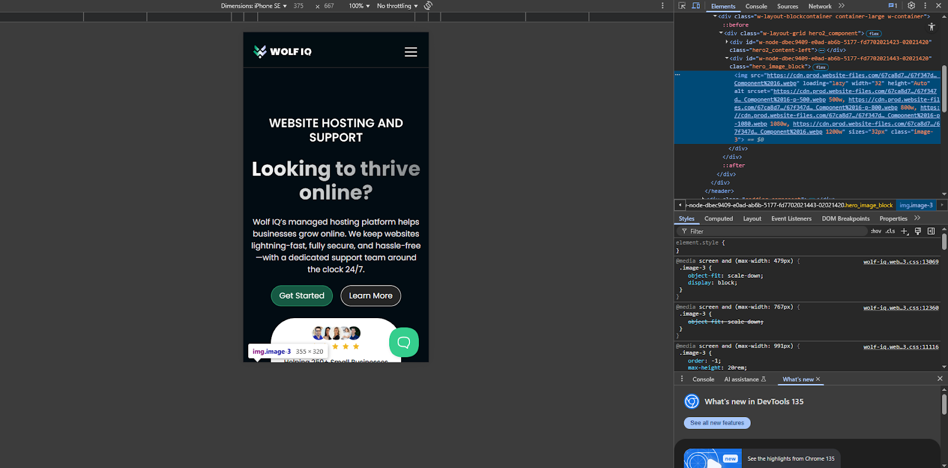Open the DOM Breakpoints sub-tab

845,219
